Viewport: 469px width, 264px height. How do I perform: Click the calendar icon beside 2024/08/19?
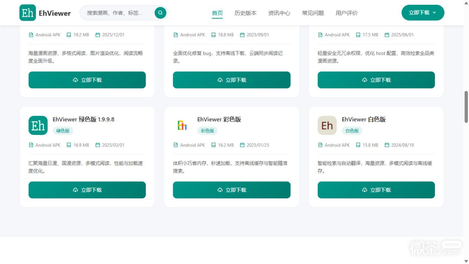coord(387,145)
